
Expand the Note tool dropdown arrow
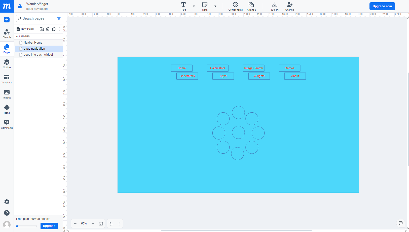(x=215, y=6)
